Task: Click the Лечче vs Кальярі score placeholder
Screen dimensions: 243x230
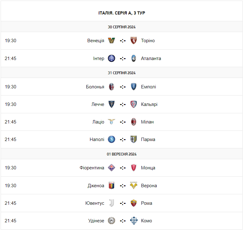Action: coord(123,104)
